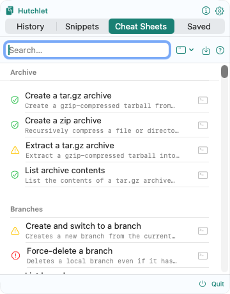Switch to the History tab
The width and height of the screenshot is (230, 294).
[31, 26]
